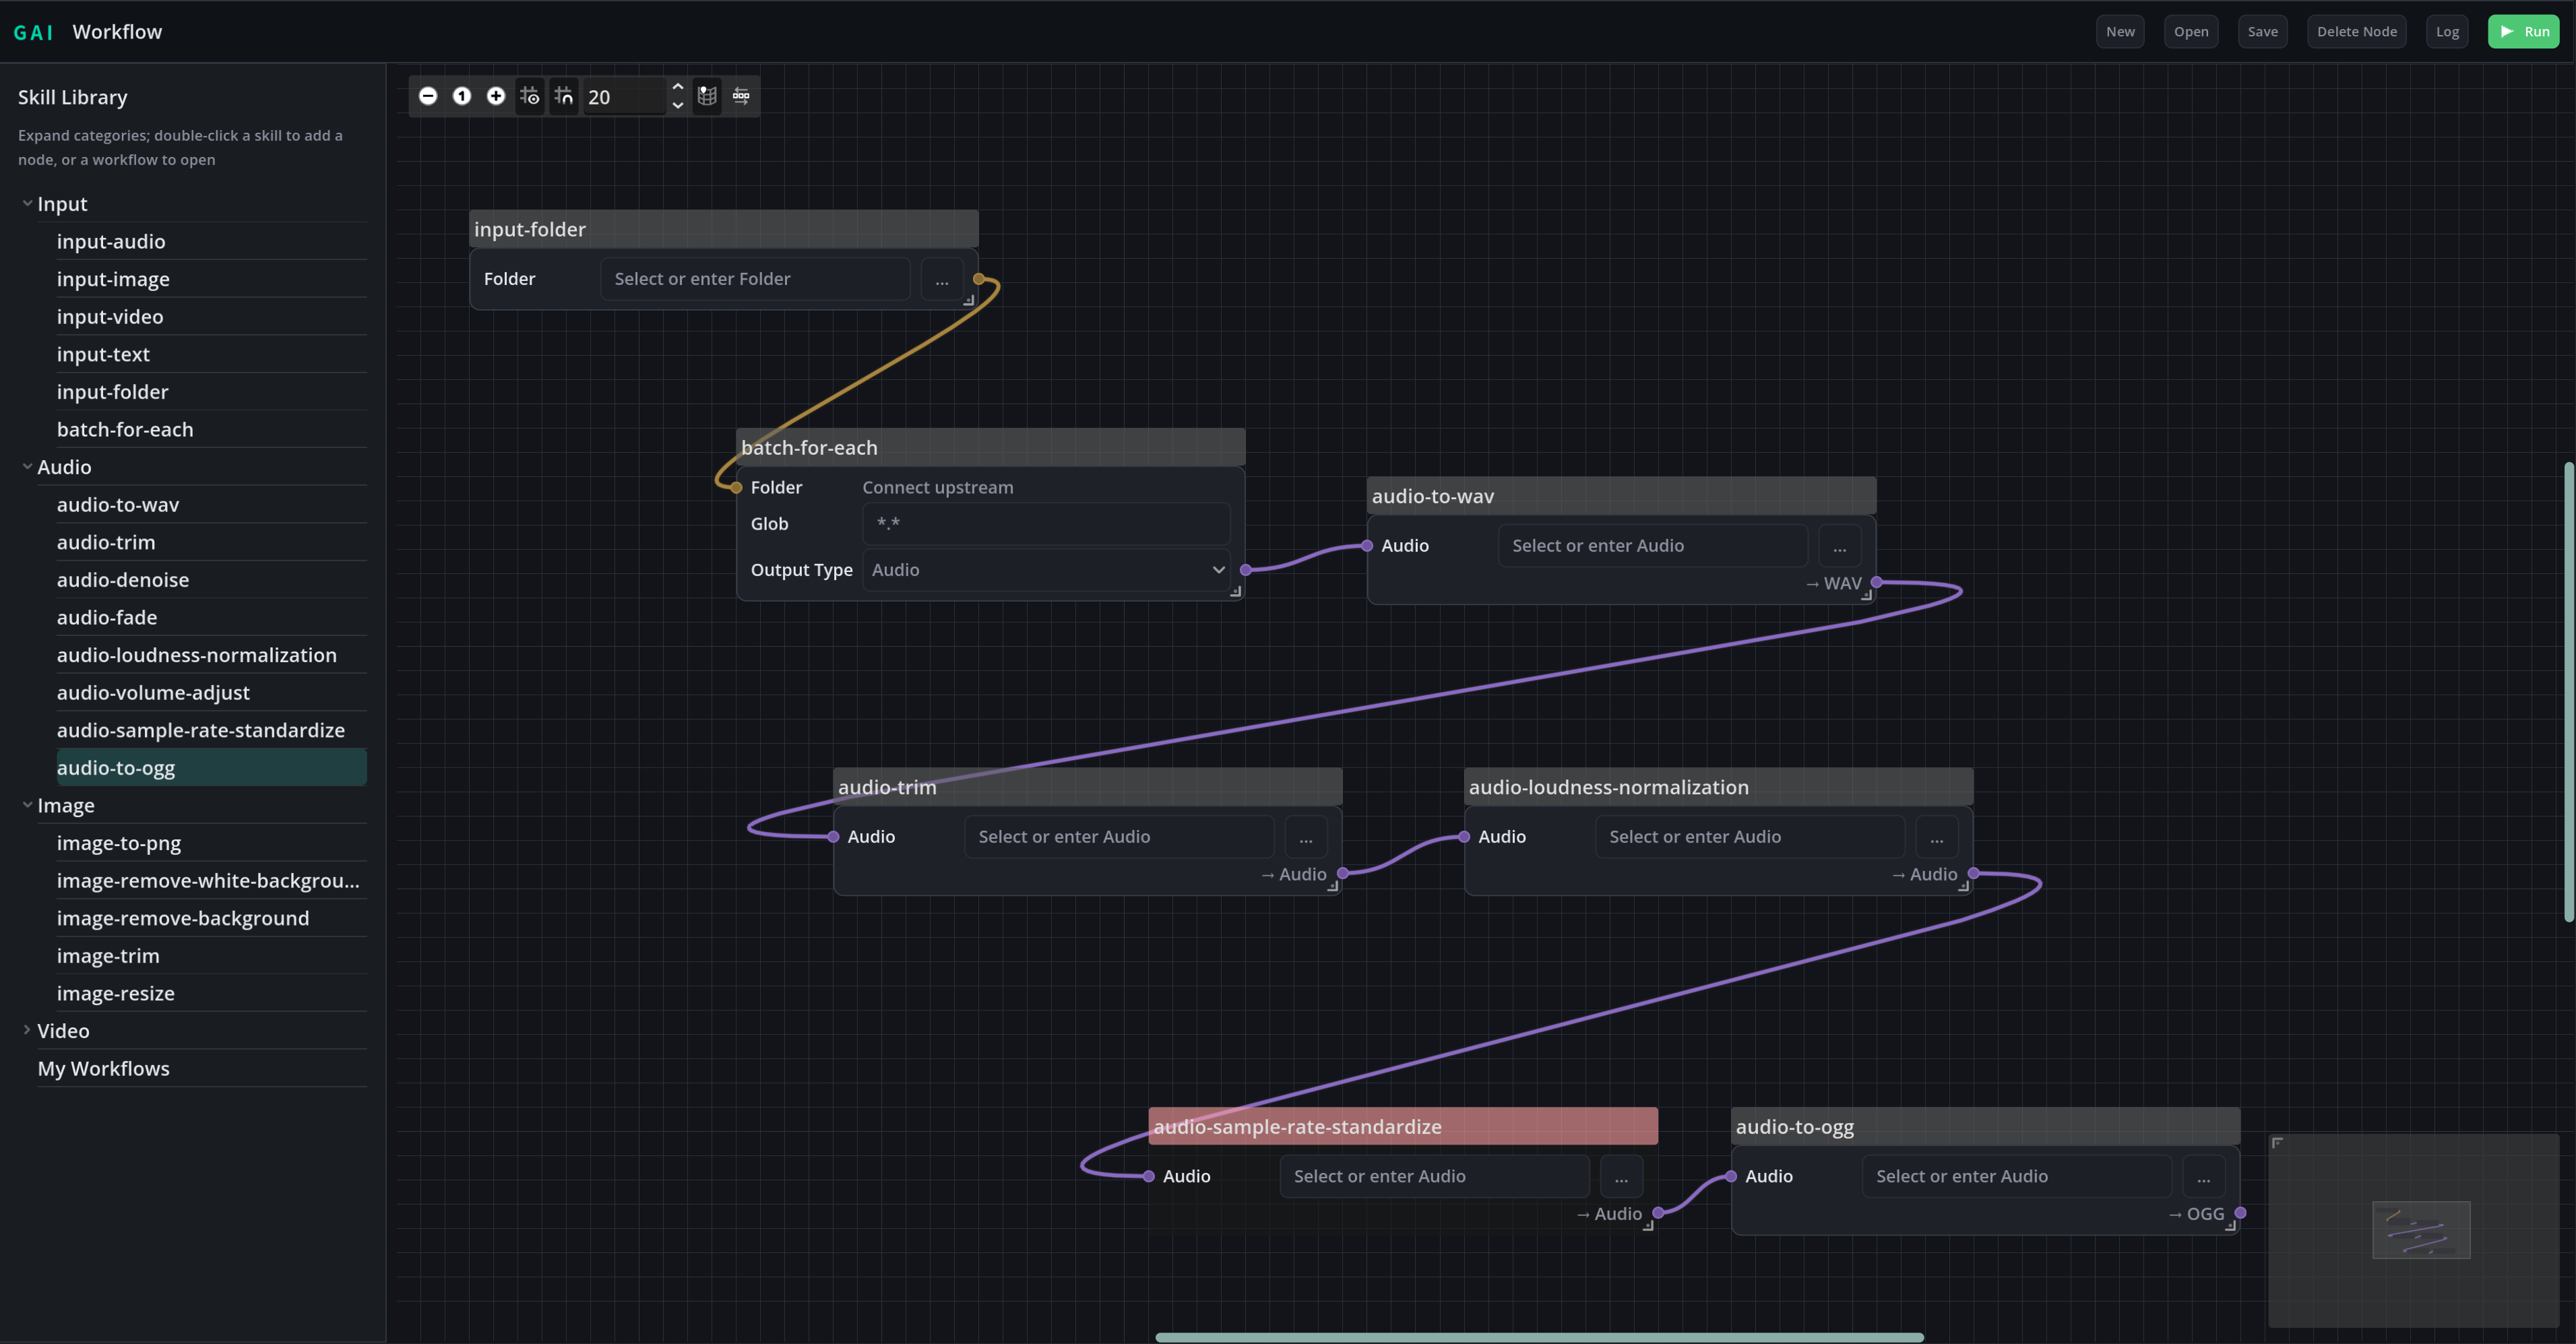This screenshot has width=2576, height=1344.
Task: Collapse the Image category
Action: [x=27, y=804]
